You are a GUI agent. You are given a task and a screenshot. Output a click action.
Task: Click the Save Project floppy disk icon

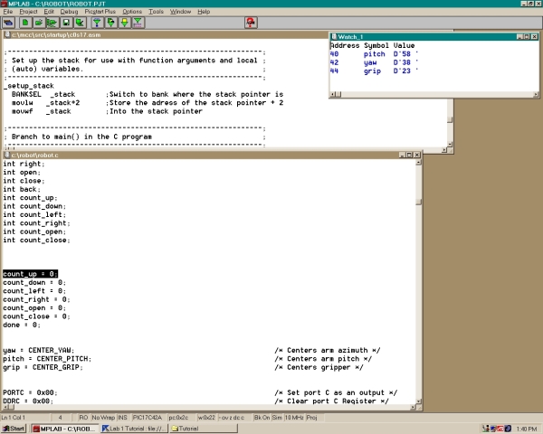tap(66, 23)
